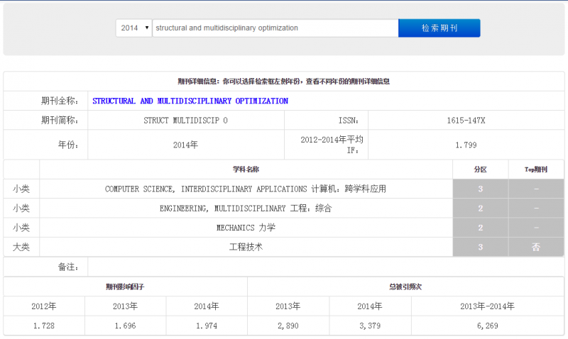
Task: Click the Top期刊 column header
Action: point(536,169)
